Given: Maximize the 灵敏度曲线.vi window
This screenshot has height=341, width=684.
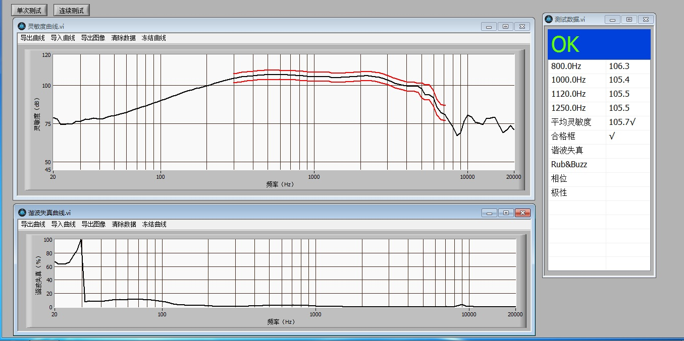Looking at the screenshot, I should pos(505,26).
